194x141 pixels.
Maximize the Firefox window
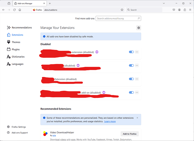coord(183,3)
